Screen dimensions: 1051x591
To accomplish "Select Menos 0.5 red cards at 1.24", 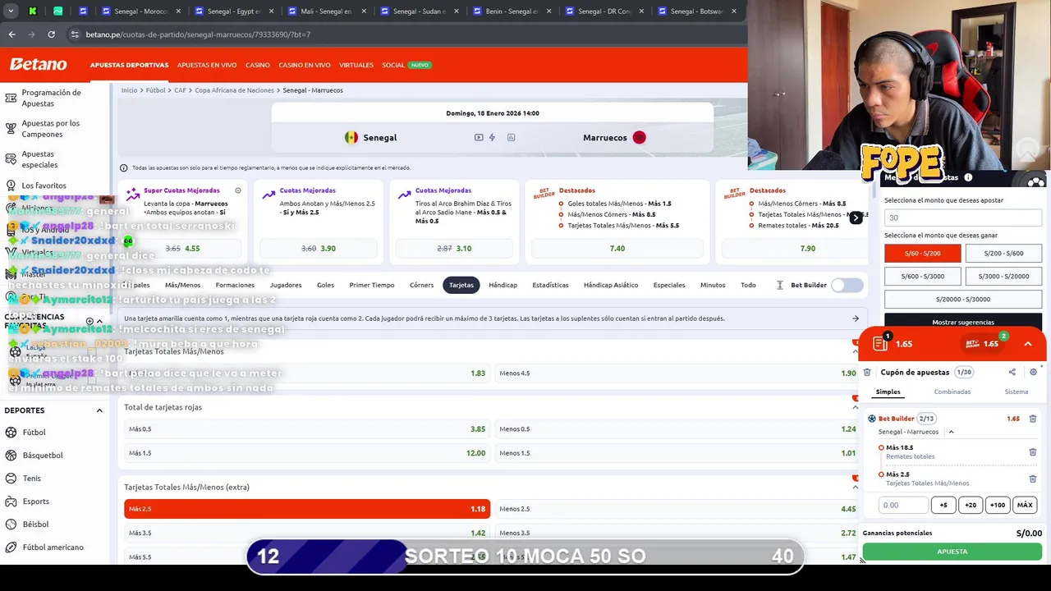I will pyautogui.click(x=677, y=428).
